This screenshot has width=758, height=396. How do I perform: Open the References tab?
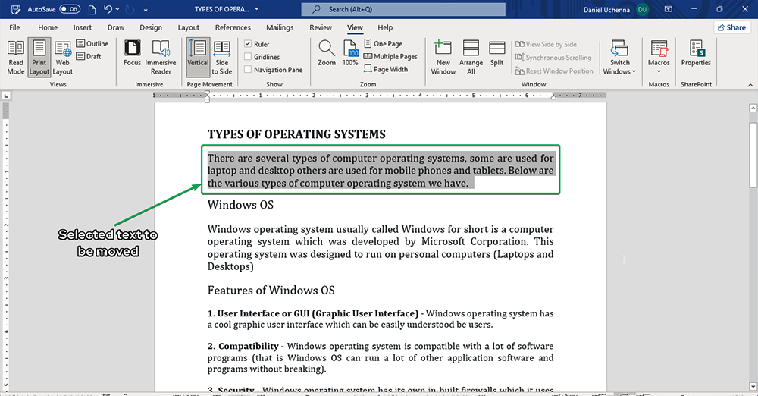pos(233,28)
